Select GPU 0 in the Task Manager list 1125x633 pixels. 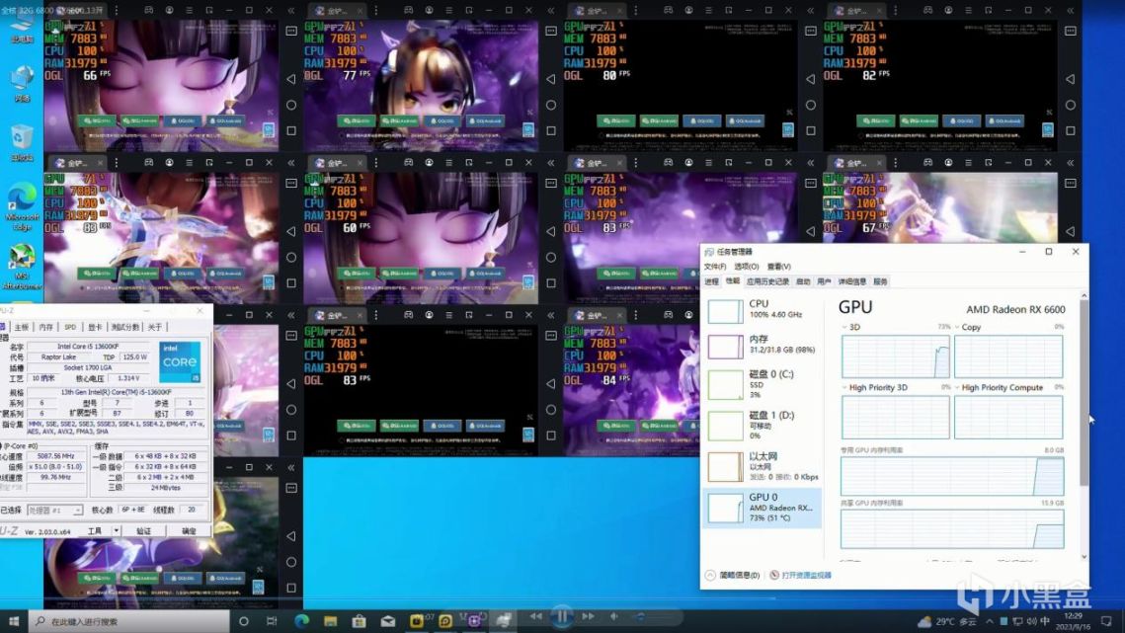[x=762, y=508]
